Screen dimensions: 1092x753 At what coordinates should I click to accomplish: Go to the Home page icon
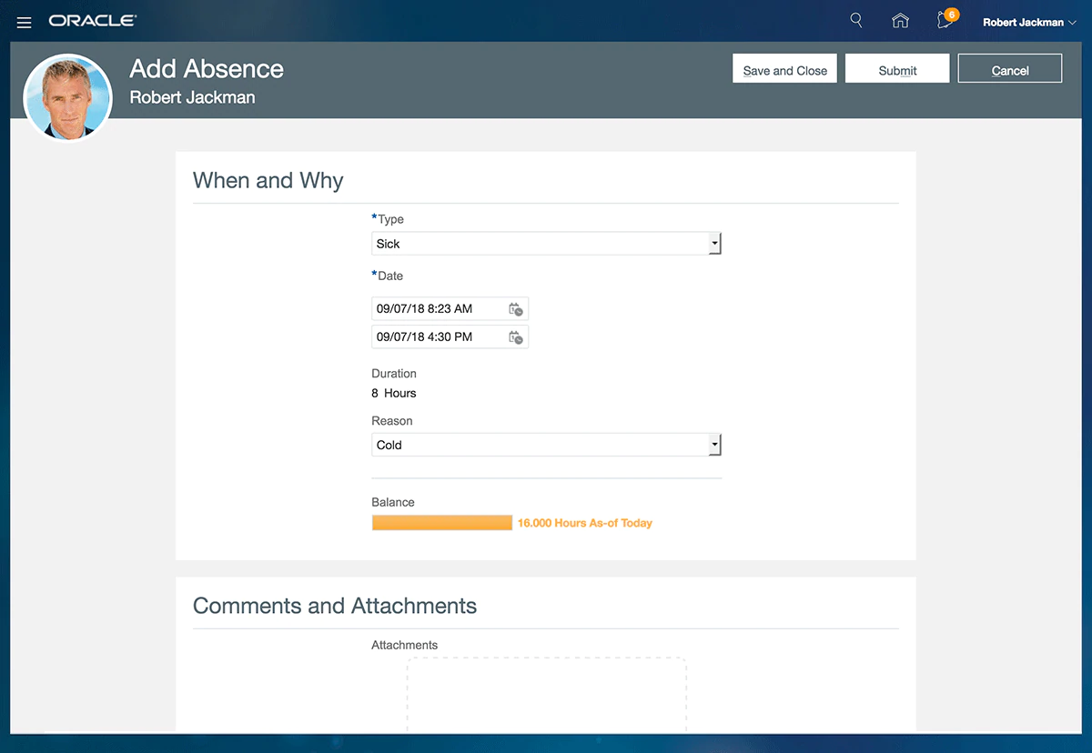[x=900, y=21]
